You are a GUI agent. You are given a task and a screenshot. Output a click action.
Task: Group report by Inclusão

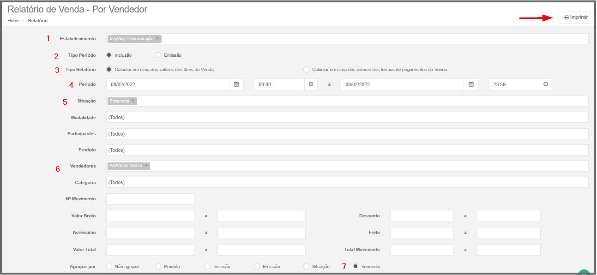coord(207,267)
